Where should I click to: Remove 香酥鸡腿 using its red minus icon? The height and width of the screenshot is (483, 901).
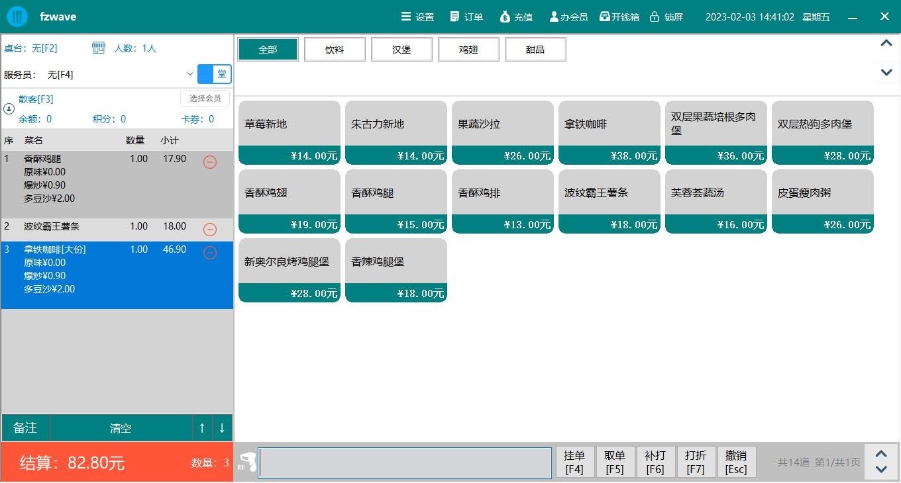pyautogui.click(x=210, y=161)
